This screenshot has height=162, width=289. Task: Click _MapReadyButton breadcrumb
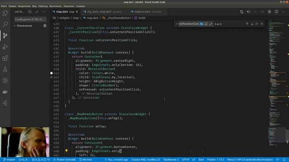point(118,18)
